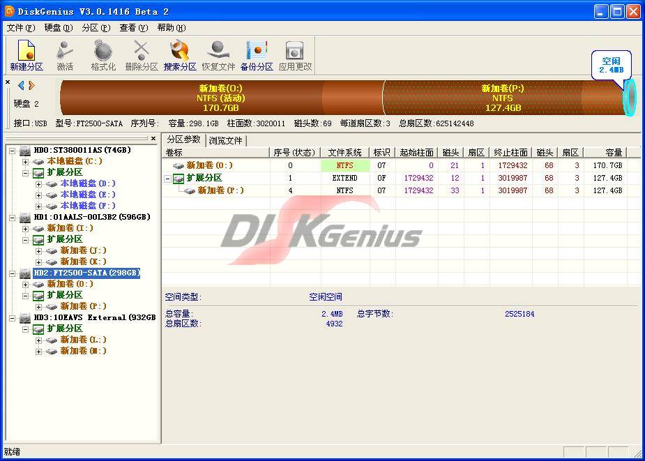
Task: Select the 2.4MB free space ring on disk map
Action: point(630,98)
